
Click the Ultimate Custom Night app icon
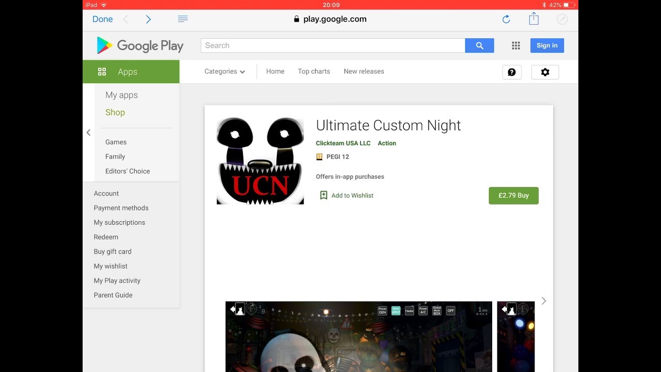[260, 161]
